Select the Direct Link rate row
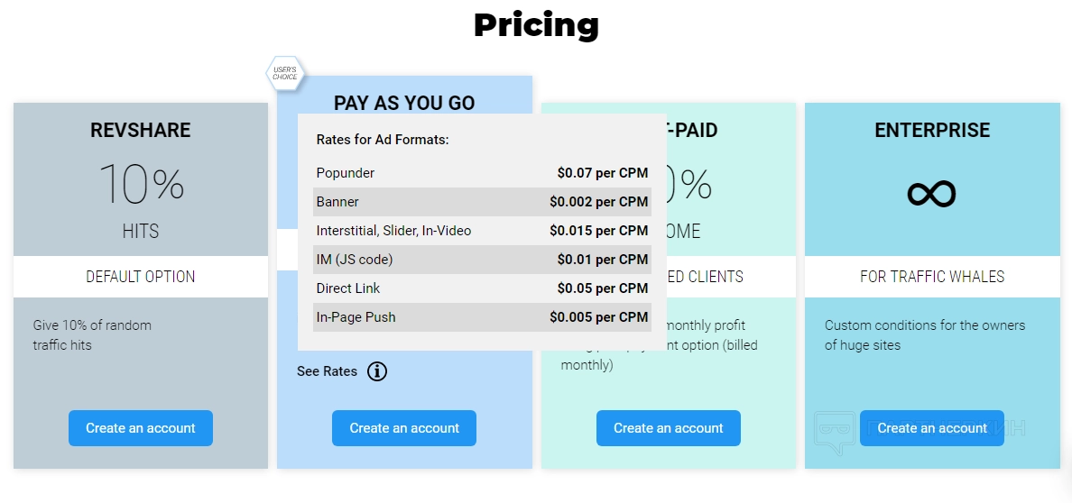Viewport: 1072px width, 503px height. [x=482, y=288]
